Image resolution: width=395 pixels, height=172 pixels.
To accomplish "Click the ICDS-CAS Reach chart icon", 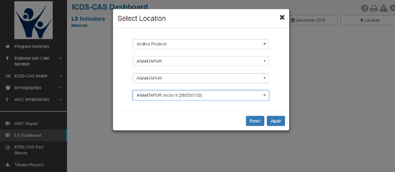I will click(x=8, y=76).
